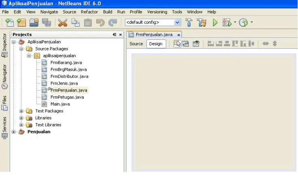Select FrmBrgMasuk.java in project tree
This screenshot has height=178, width=298.
click(x=68, y=70)
